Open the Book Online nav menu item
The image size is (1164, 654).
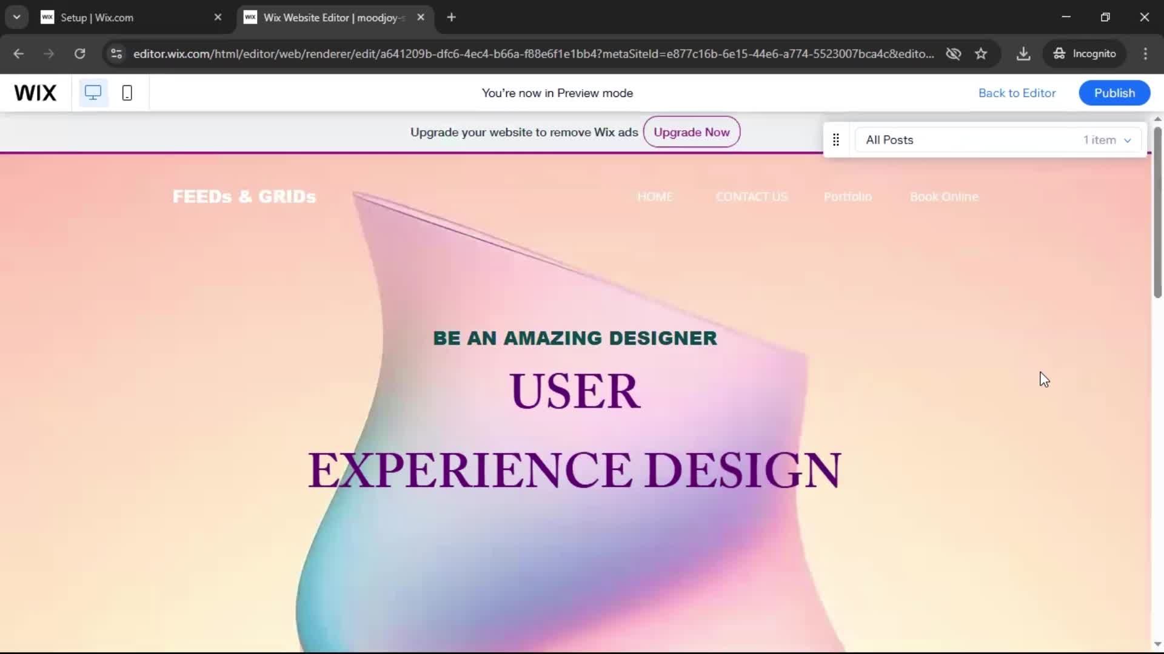(x=944, y=197)
